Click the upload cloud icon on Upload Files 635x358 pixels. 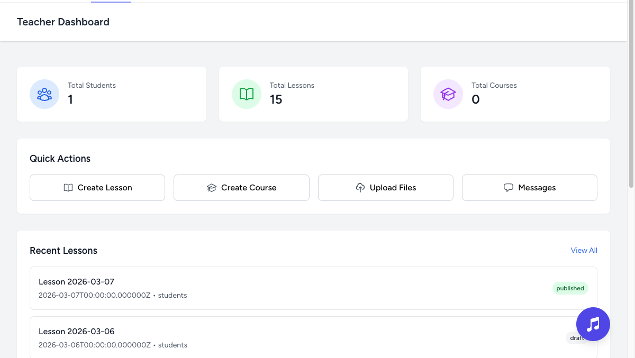click(360, 187)
